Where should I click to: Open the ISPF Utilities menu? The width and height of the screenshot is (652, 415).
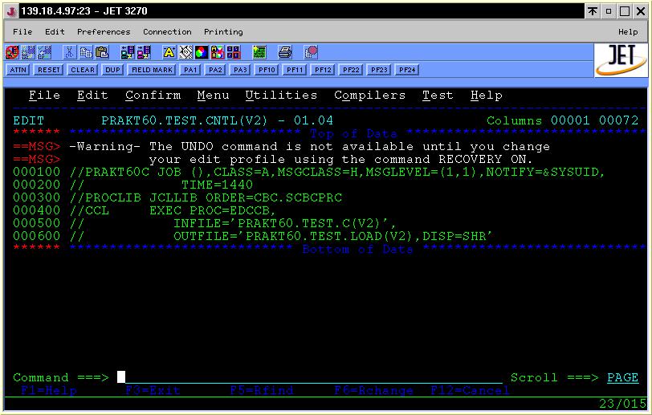point(281,96)
